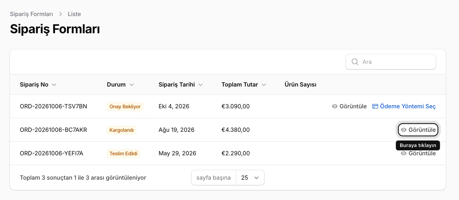The height and width of the screenshot is (200, 459).
Task: Sort by Sipariş No column
Action: click(x=38, y=85)
